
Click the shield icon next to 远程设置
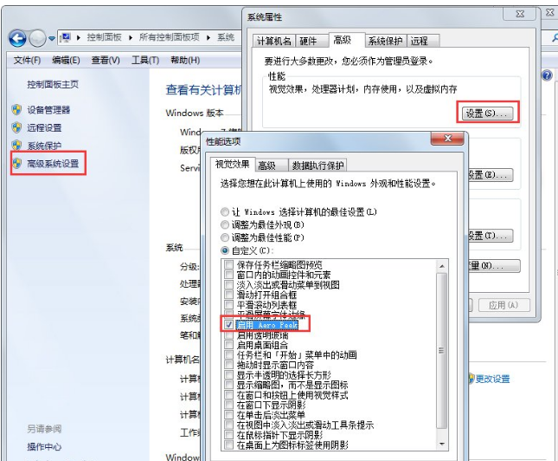coord(16,127)
